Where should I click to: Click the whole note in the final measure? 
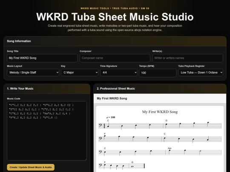[x=132, y=166]
